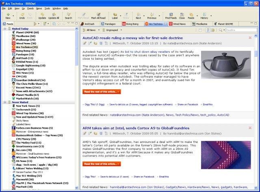The width and height of the screenshot is (260, 192).
Task: Collapse the Never Visited folder
Action: 5,102
